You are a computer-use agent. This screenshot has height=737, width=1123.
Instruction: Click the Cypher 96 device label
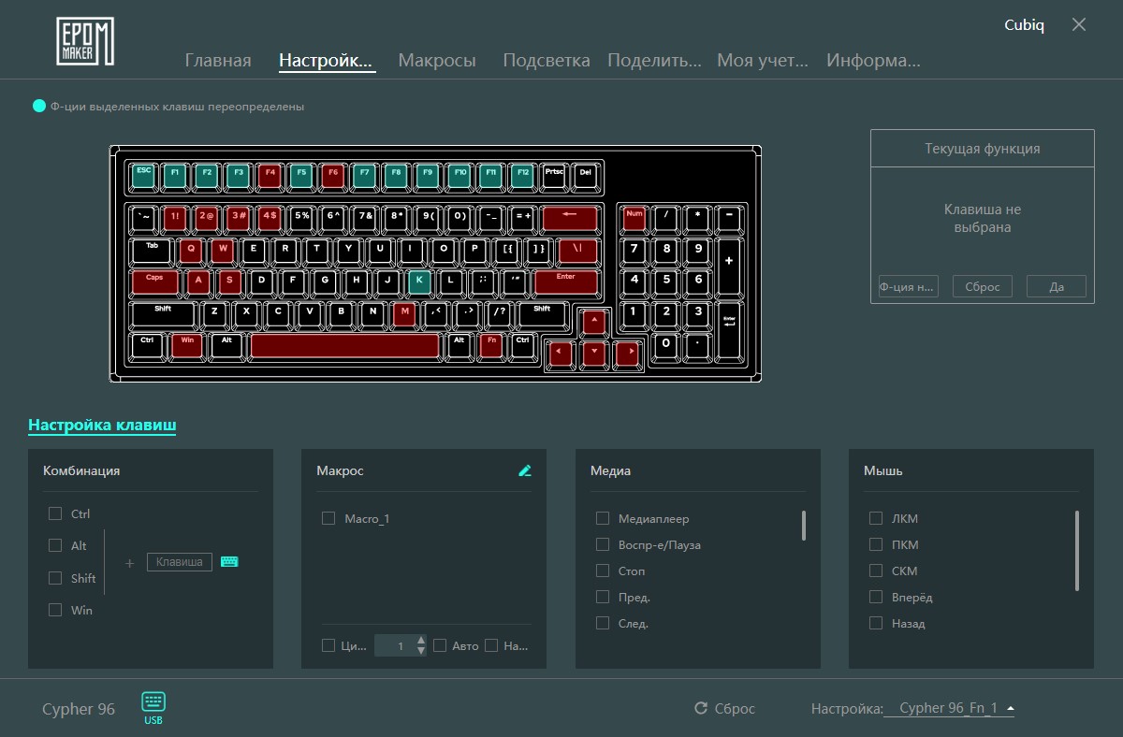click(x=79, y=709)
